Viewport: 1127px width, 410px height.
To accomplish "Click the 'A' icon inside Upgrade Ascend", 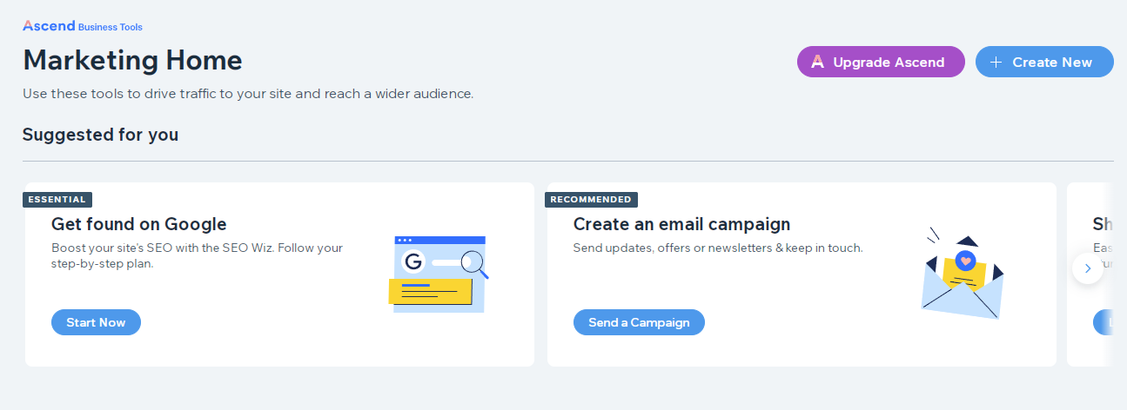I will [817, 62].
